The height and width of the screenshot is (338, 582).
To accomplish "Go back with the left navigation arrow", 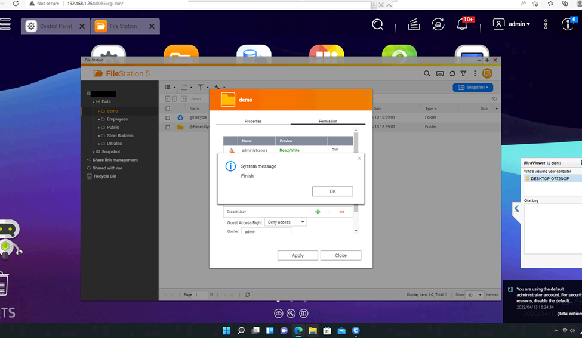I will [x=168, y=98].
